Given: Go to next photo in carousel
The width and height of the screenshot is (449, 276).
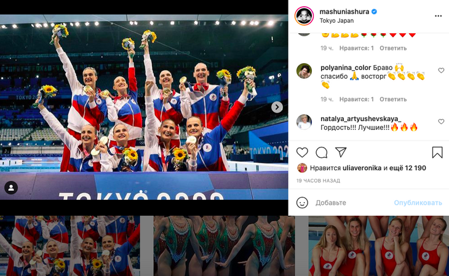Looking at the screenshot, I should 277,107.
